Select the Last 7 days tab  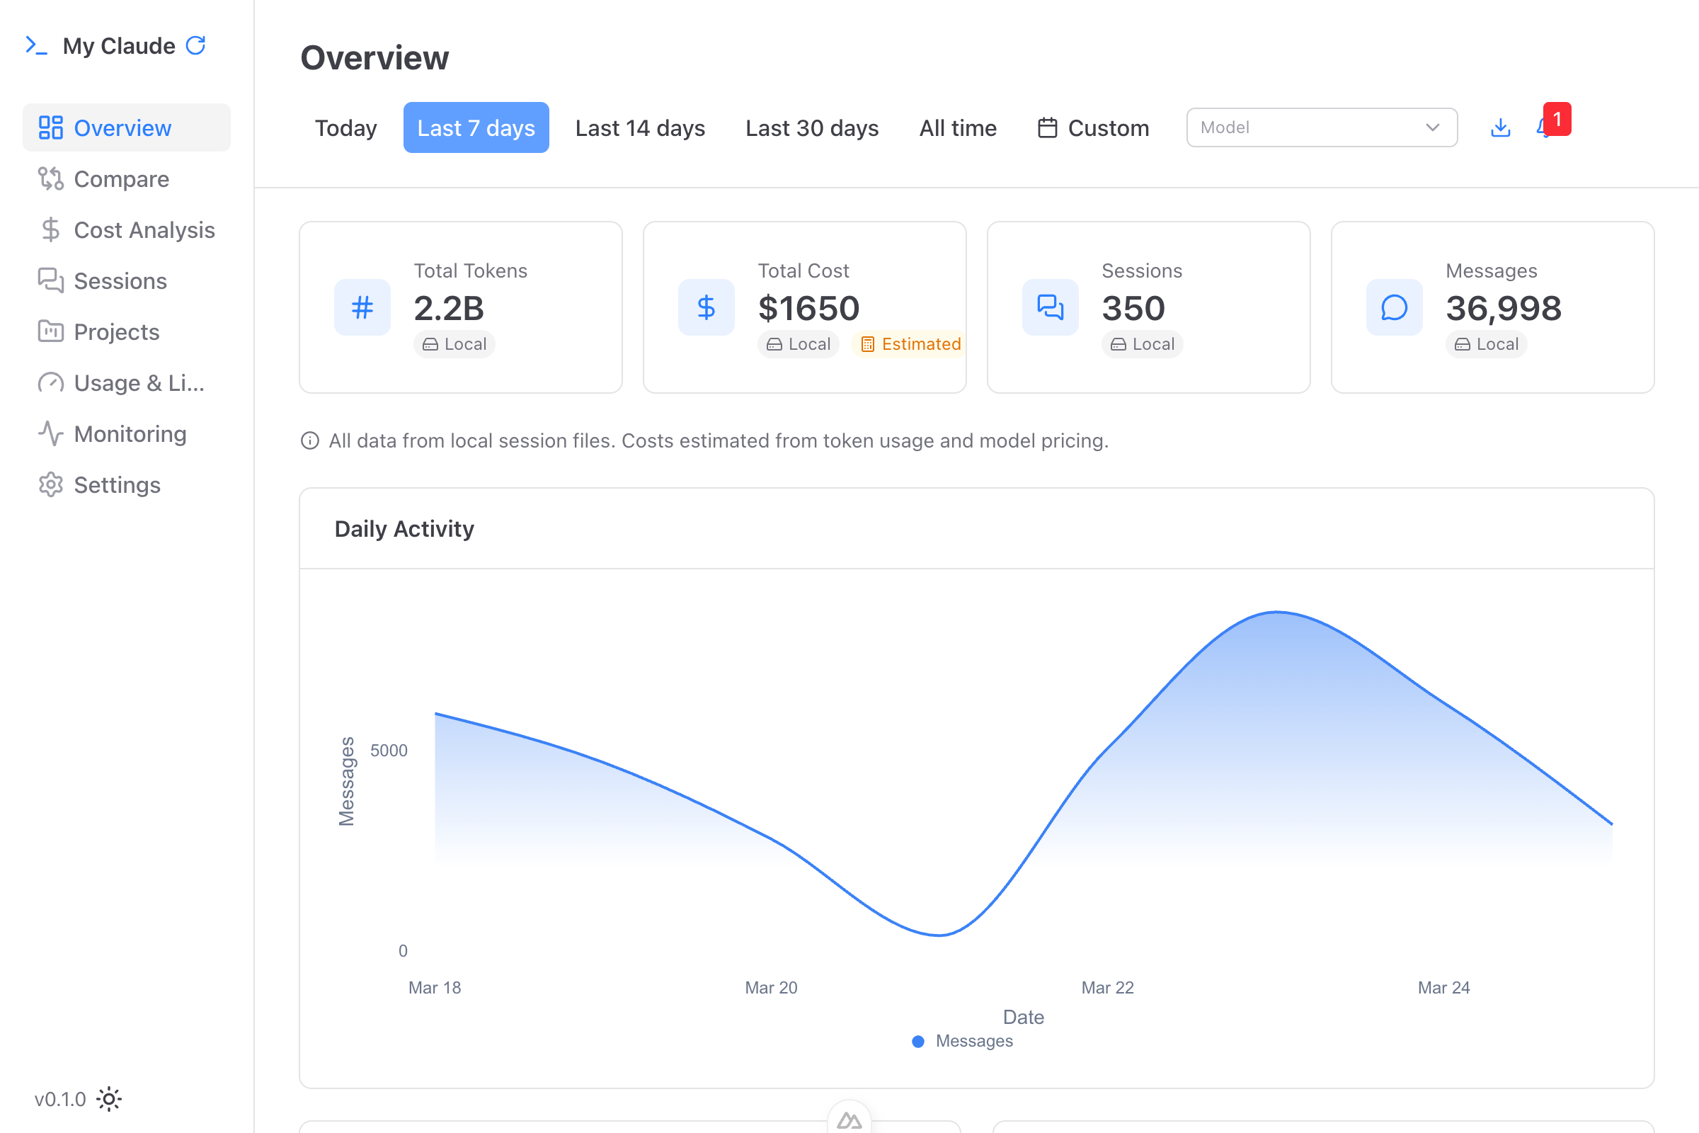476,128
